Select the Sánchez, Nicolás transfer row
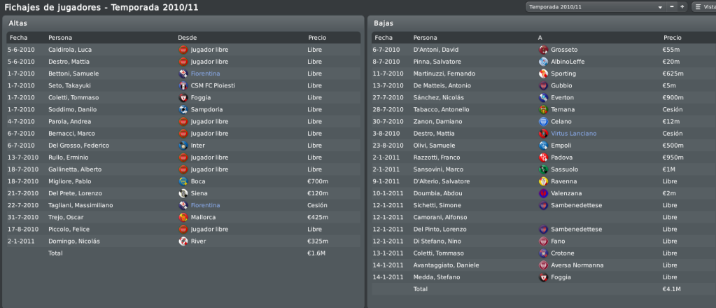This screenshot has height=308, width=716. (x=544, y=97)
